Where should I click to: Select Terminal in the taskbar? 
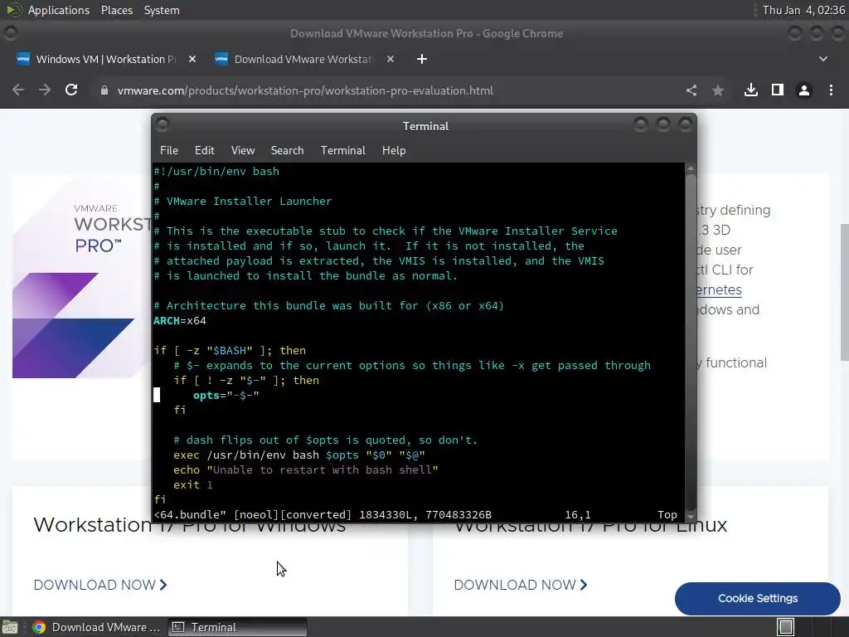pyautogui.click(x=237, y=627)
